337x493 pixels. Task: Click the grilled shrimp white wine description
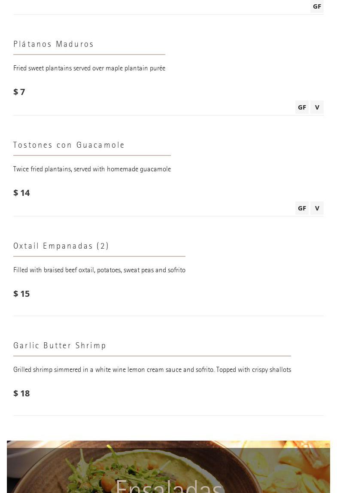[x=152, y=370]
